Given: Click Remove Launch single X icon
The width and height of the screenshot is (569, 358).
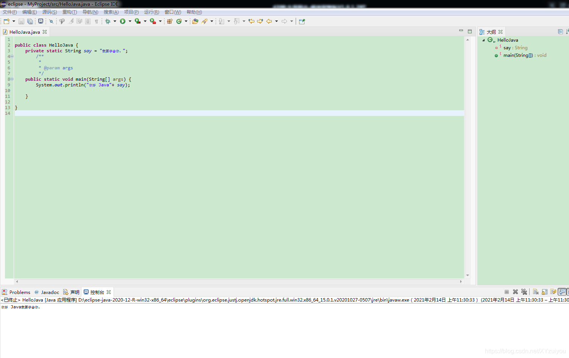Looking at the screenshot, I should (515, 292).
